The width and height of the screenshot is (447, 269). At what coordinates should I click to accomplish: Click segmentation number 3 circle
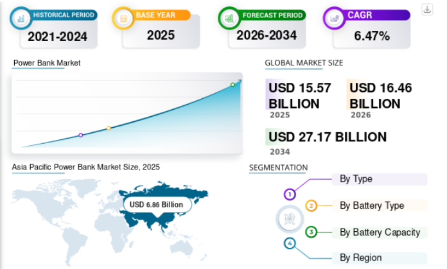point(311,232)
